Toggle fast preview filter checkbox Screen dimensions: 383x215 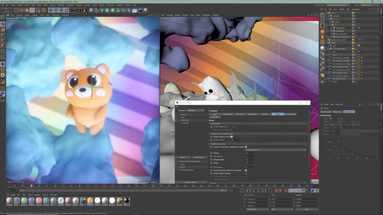pyautogui.click(x=246, y=170)
